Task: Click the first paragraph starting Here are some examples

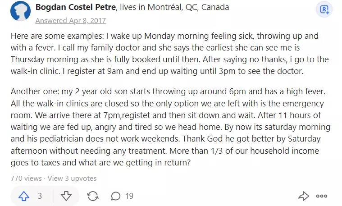Action: coord(170,54)
